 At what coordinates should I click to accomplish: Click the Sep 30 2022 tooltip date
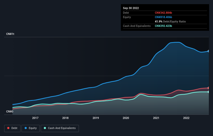click(131, 8)
